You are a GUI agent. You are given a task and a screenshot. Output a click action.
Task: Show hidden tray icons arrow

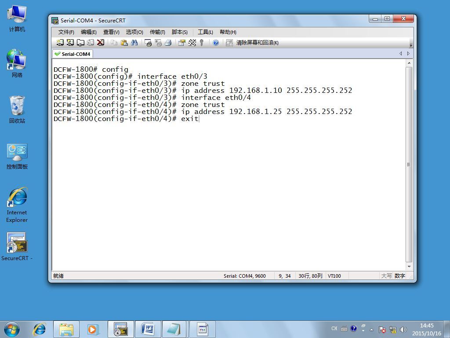(x=371, y=329)
